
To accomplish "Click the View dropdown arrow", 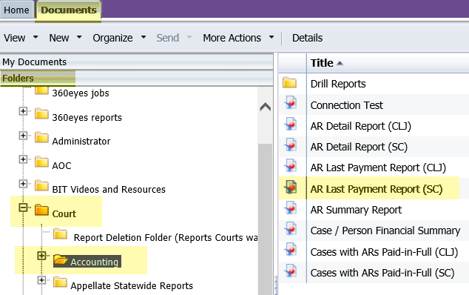I will pos(36,38).
